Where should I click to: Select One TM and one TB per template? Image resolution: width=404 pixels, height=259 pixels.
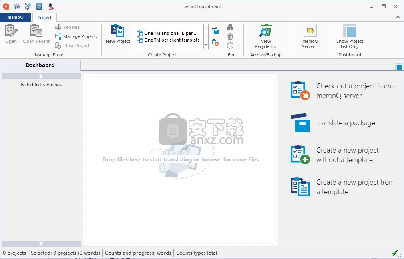click(x=168, y=33)
